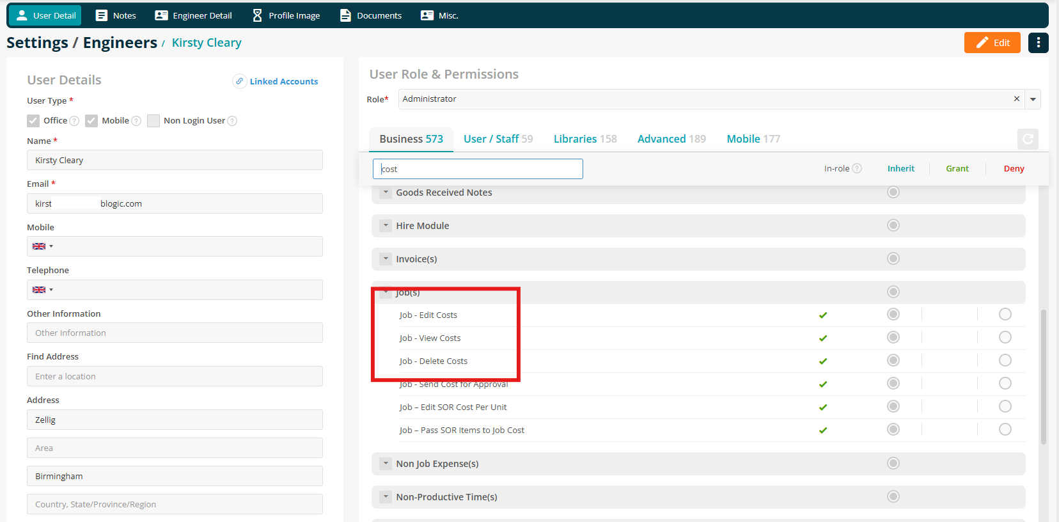This screenshot has height=522, width=1059.
Task: Select Inherit for Invoice(s) group
Action: tap(893, 258)
